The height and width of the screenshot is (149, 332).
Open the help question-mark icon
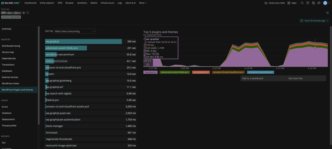(x=308, y=3)
